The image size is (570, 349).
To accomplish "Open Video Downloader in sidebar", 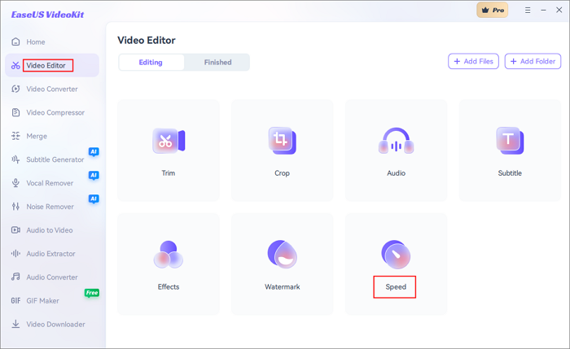I will click(55, 325).
